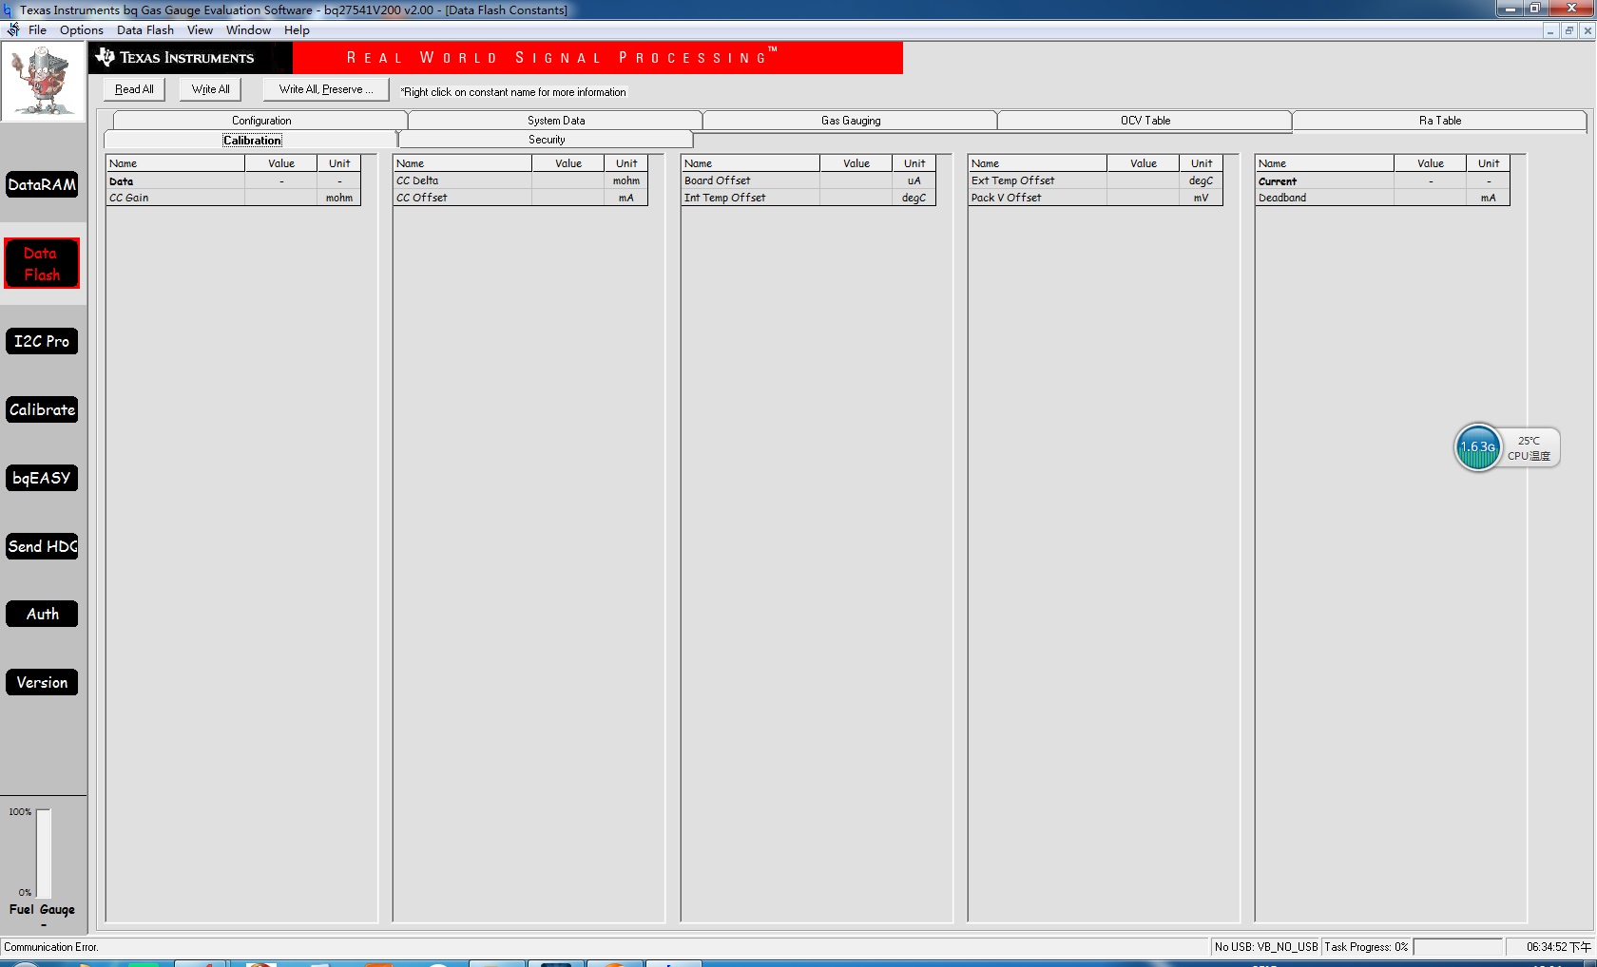The width and height of the screenshot is (1597, 967).
Task: Select the CC Gain constant name
Action: [x=129, y=198]
